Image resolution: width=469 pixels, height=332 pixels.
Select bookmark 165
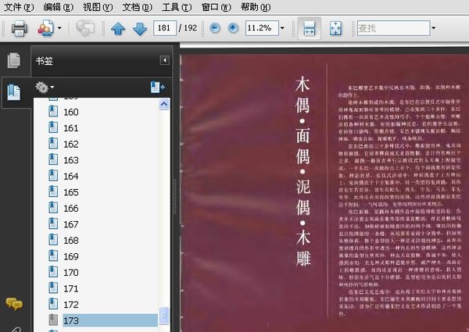pos(71,192)
